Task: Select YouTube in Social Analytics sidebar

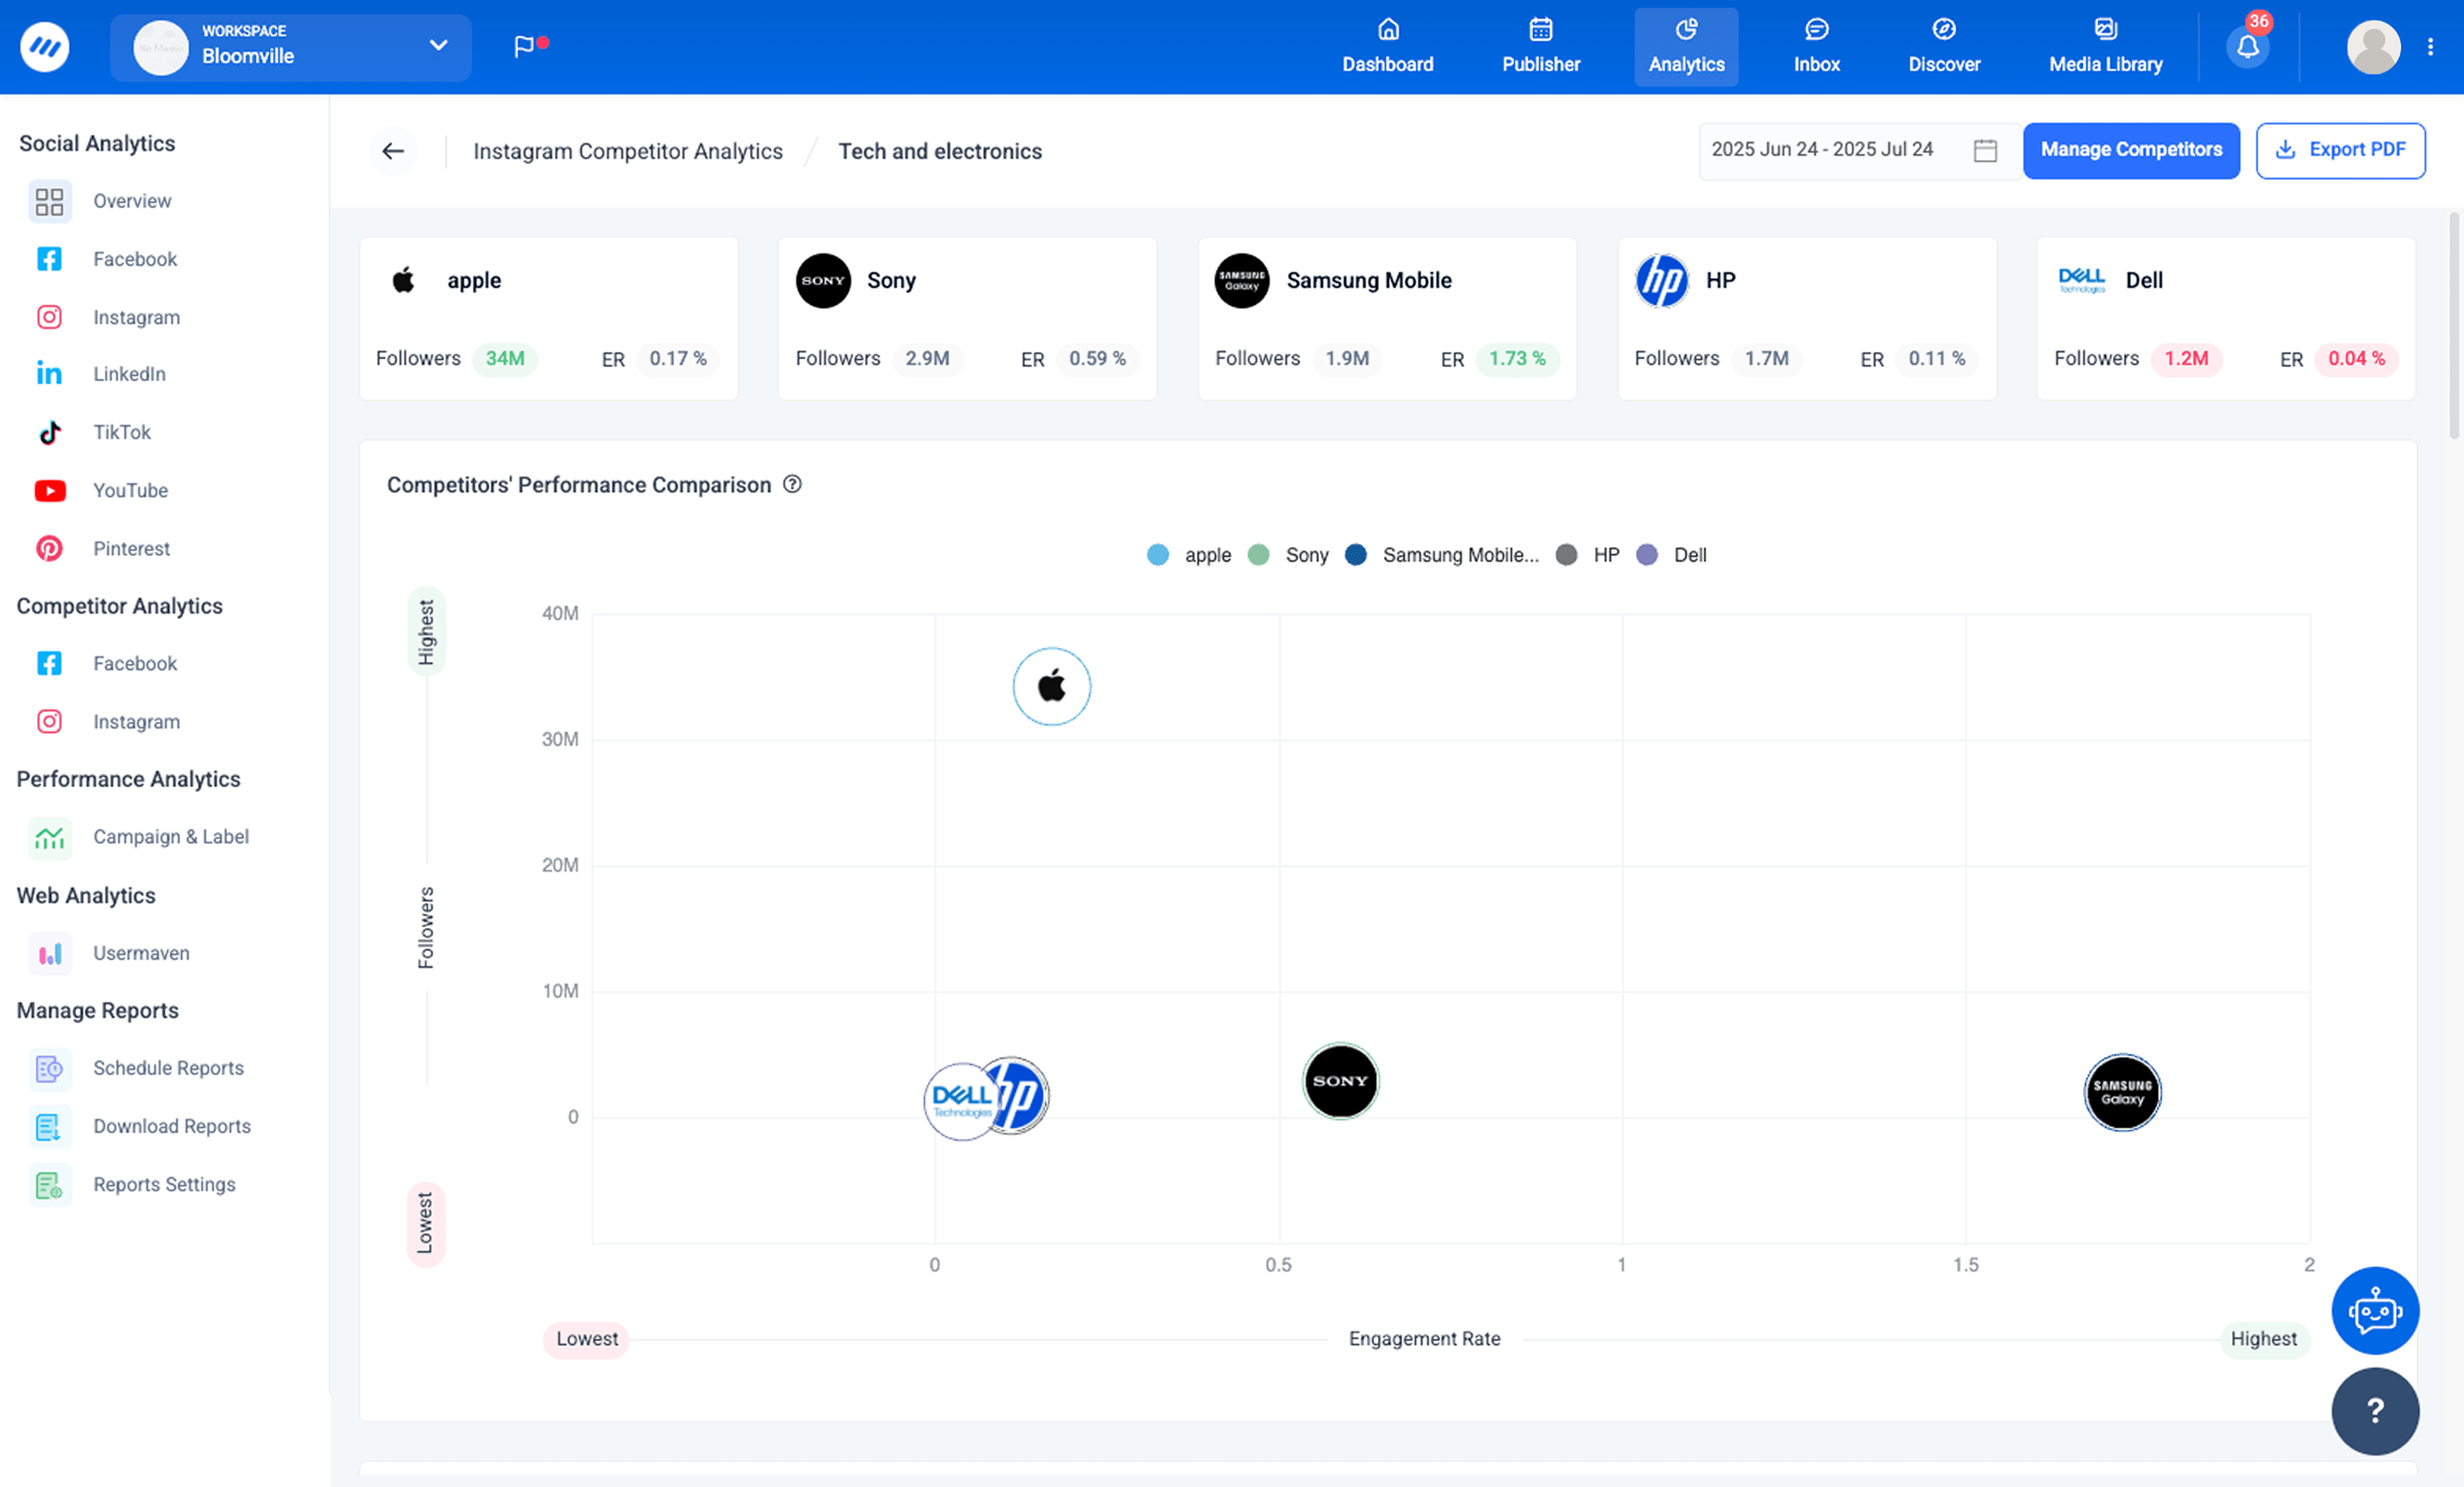Action: (x=130, y=490)
